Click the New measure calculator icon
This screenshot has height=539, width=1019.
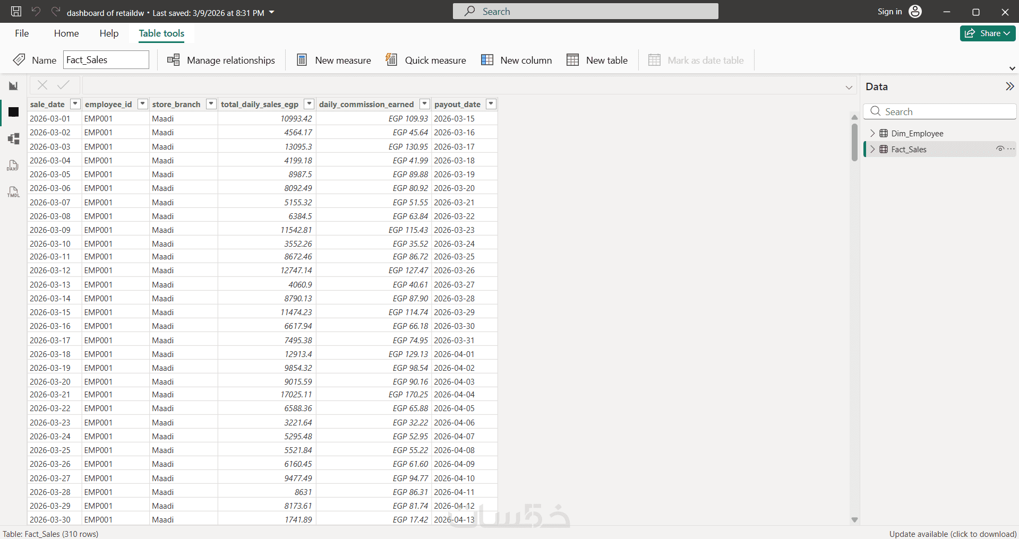[x=302, y=60]
